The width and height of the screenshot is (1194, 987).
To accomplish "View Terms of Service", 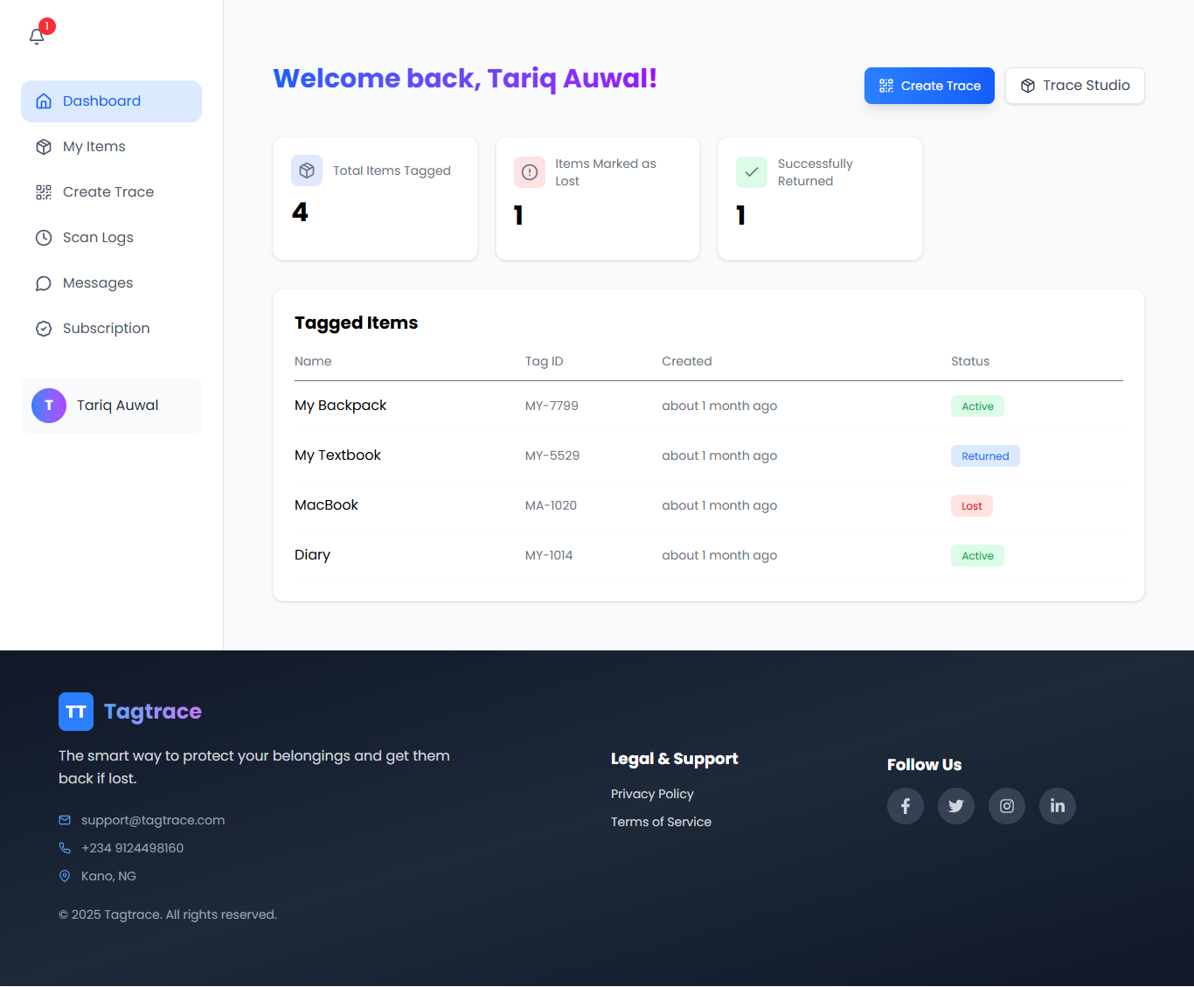I will pos(661,821).
